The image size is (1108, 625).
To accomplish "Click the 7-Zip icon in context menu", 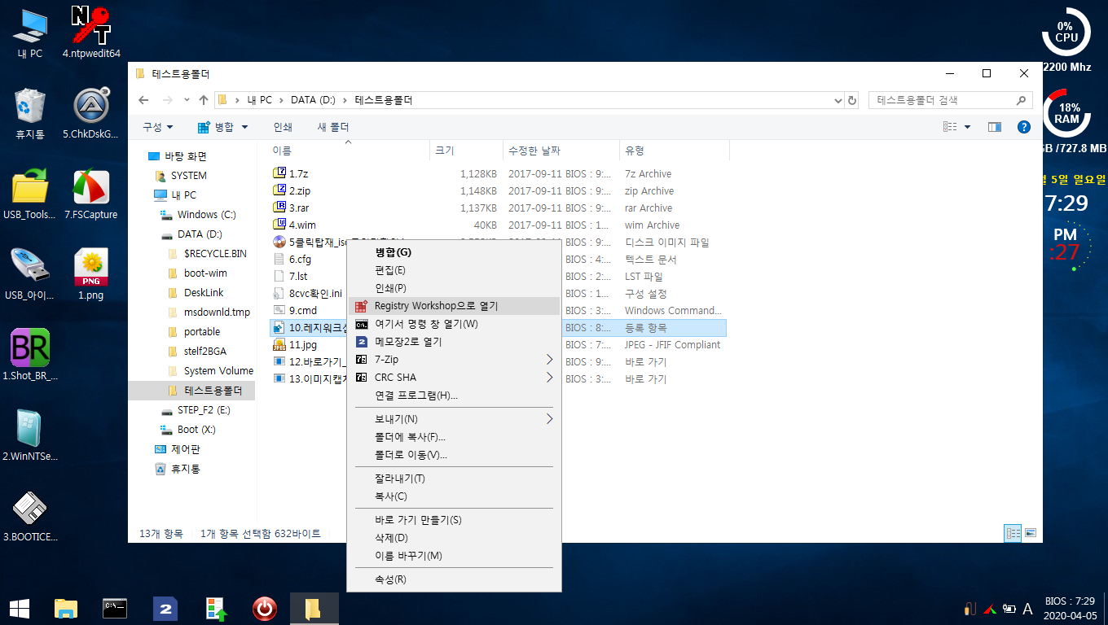I will (361, 360).
